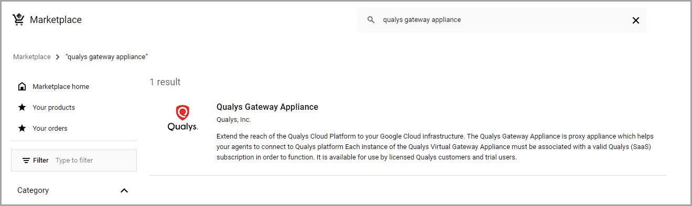692x206 pixels.
Task: Click the Filter lines icon
Action: coord(26,161)
